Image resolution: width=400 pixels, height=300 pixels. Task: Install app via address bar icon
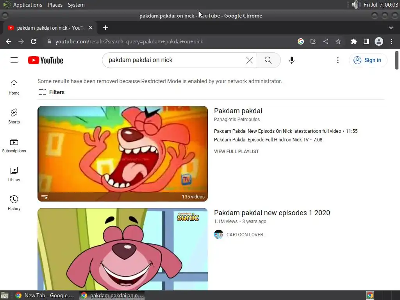pos(313,41)
